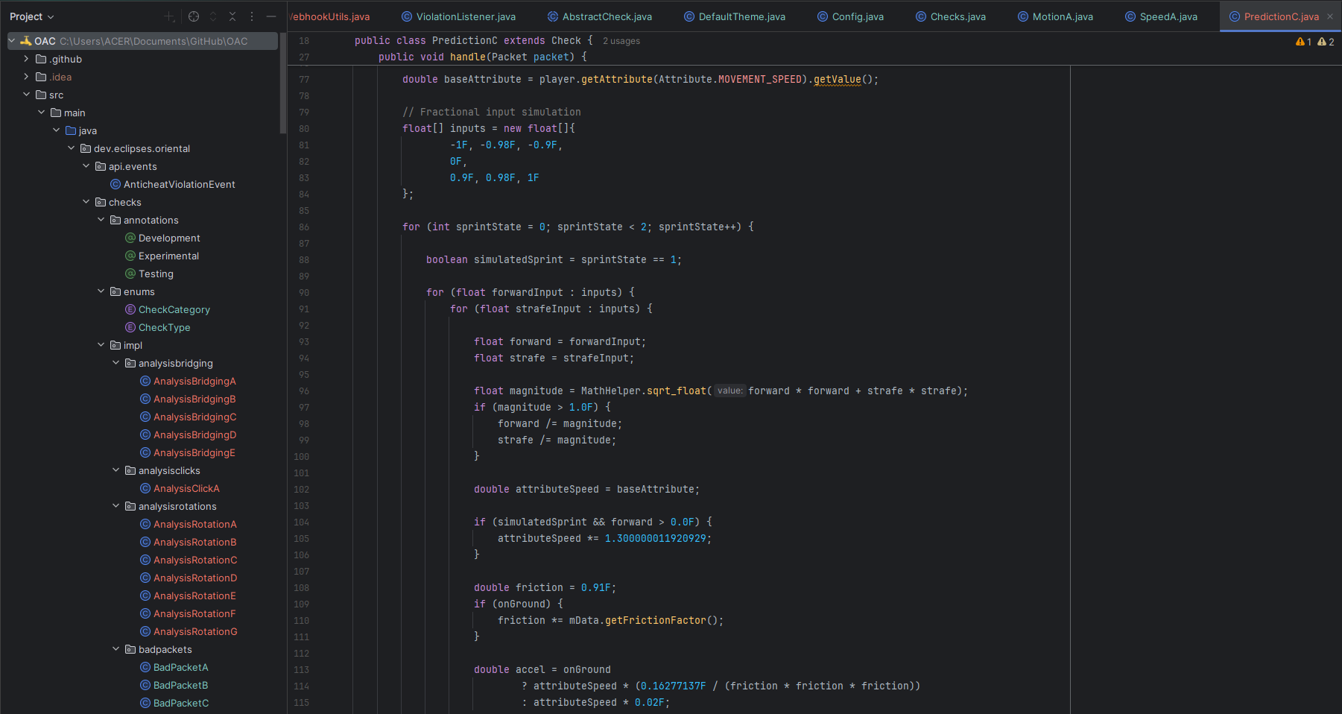This screenshot has height=714, width=1342.
Task: Switch to the WebhookUtils.java tab
Action: [x=329, y=16]
